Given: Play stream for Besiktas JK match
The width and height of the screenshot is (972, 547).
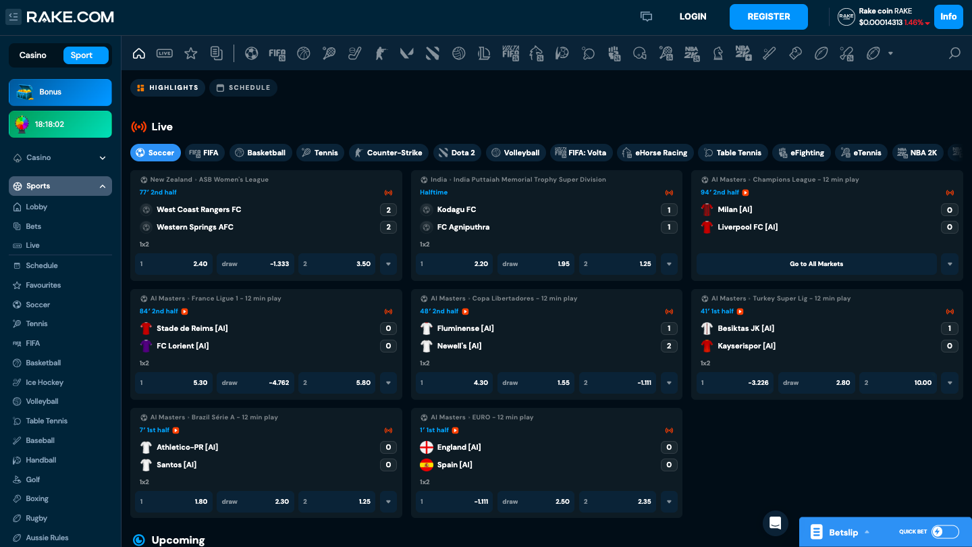Looking at the screenshot, I should pos(740,311).
